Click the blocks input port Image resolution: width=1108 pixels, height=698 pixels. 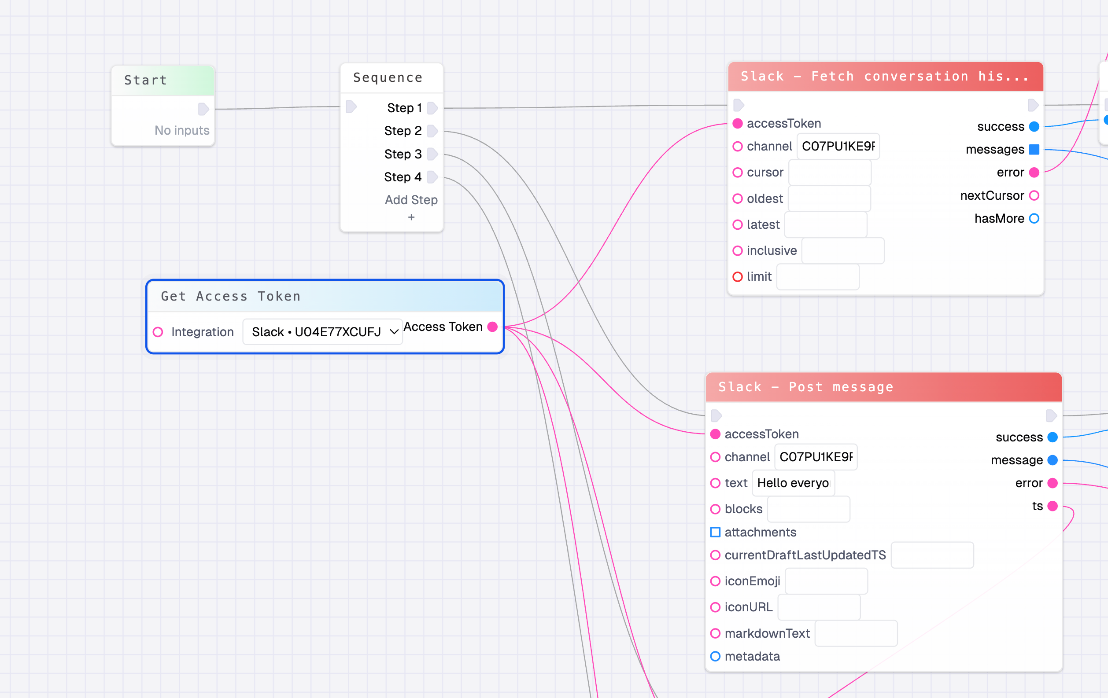(x=716, y=509)
